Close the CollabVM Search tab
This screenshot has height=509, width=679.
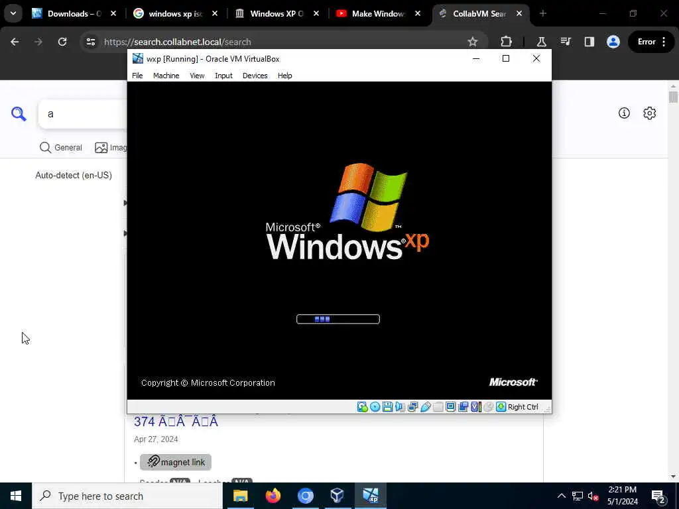[x=519, y=13]
